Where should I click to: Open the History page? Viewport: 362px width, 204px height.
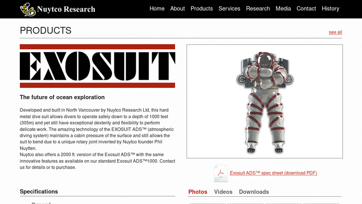(x=330, y=9)
